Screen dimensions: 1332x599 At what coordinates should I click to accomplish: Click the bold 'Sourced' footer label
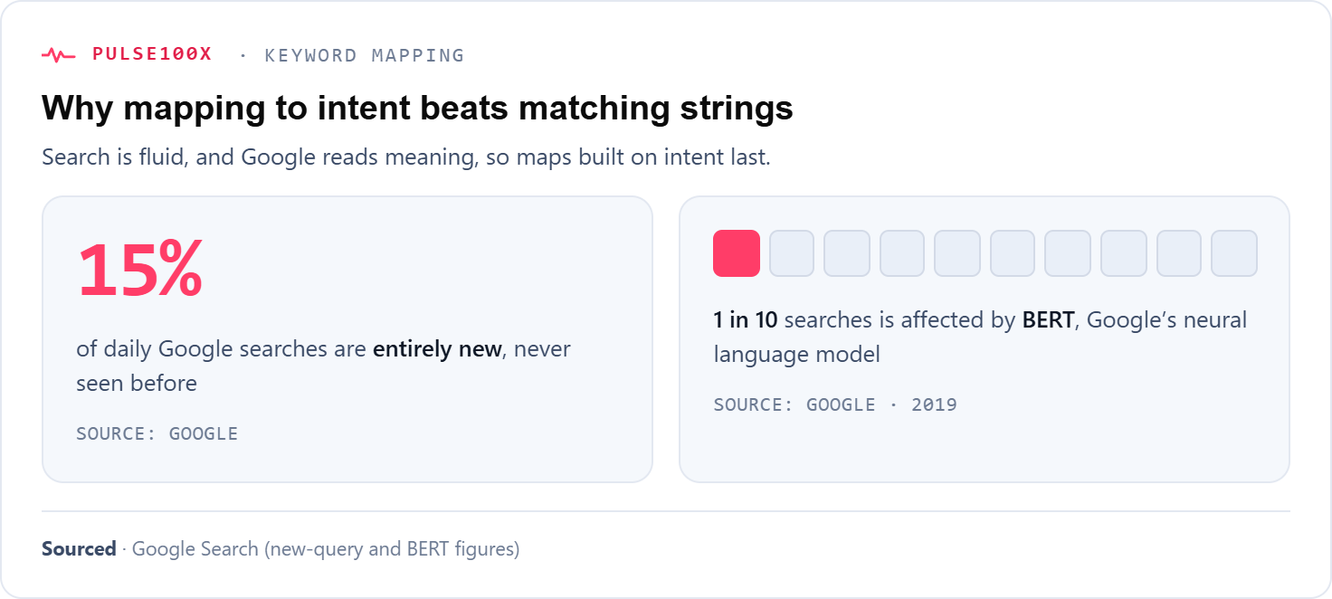point(79,548)
